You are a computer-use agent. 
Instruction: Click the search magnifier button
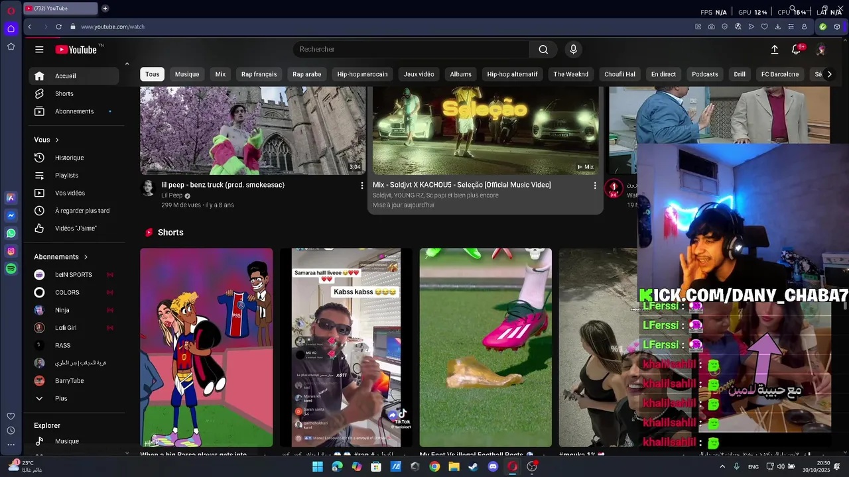click(543, 50)
